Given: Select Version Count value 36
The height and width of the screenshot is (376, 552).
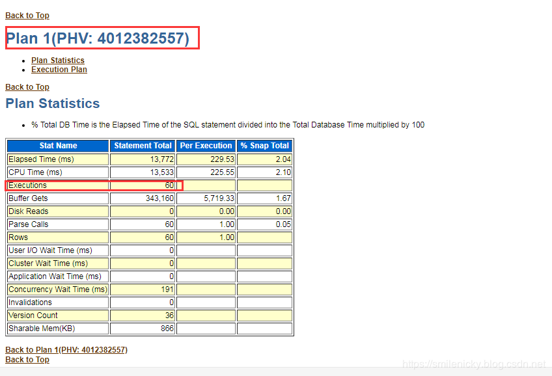Looking at the screenshot, I should pyautogui.click(x=169, y=316).
